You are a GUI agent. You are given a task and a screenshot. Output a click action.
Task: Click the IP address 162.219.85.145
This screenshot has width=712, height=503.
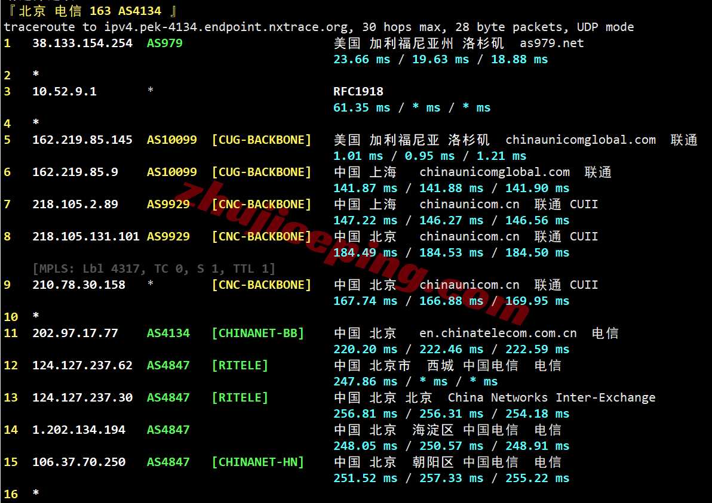pyautogui.click(x=82, y=140)
